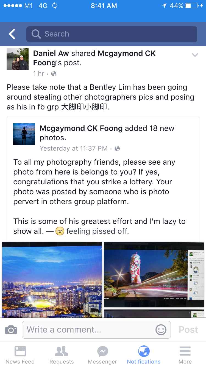Expand post options chevron
Viewport: 206px width, 366px height.
(x=195, y=55)
